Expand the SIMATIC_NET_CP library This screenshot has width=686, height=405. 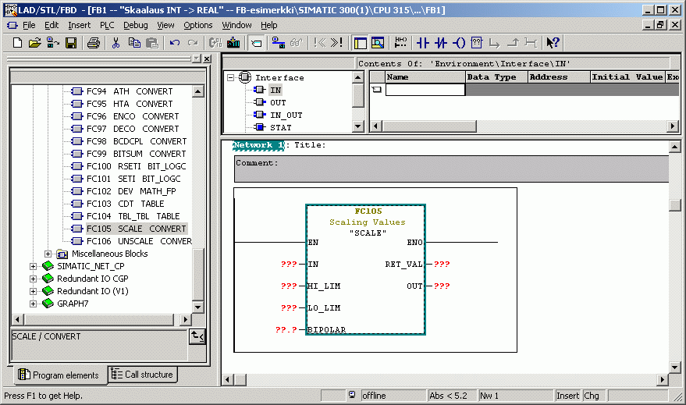pos(33,266)
